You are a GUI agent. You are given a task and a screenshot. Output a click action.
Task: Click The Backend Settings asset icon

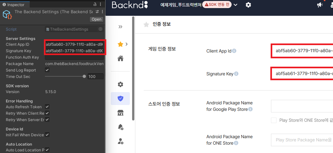(7, 14)
